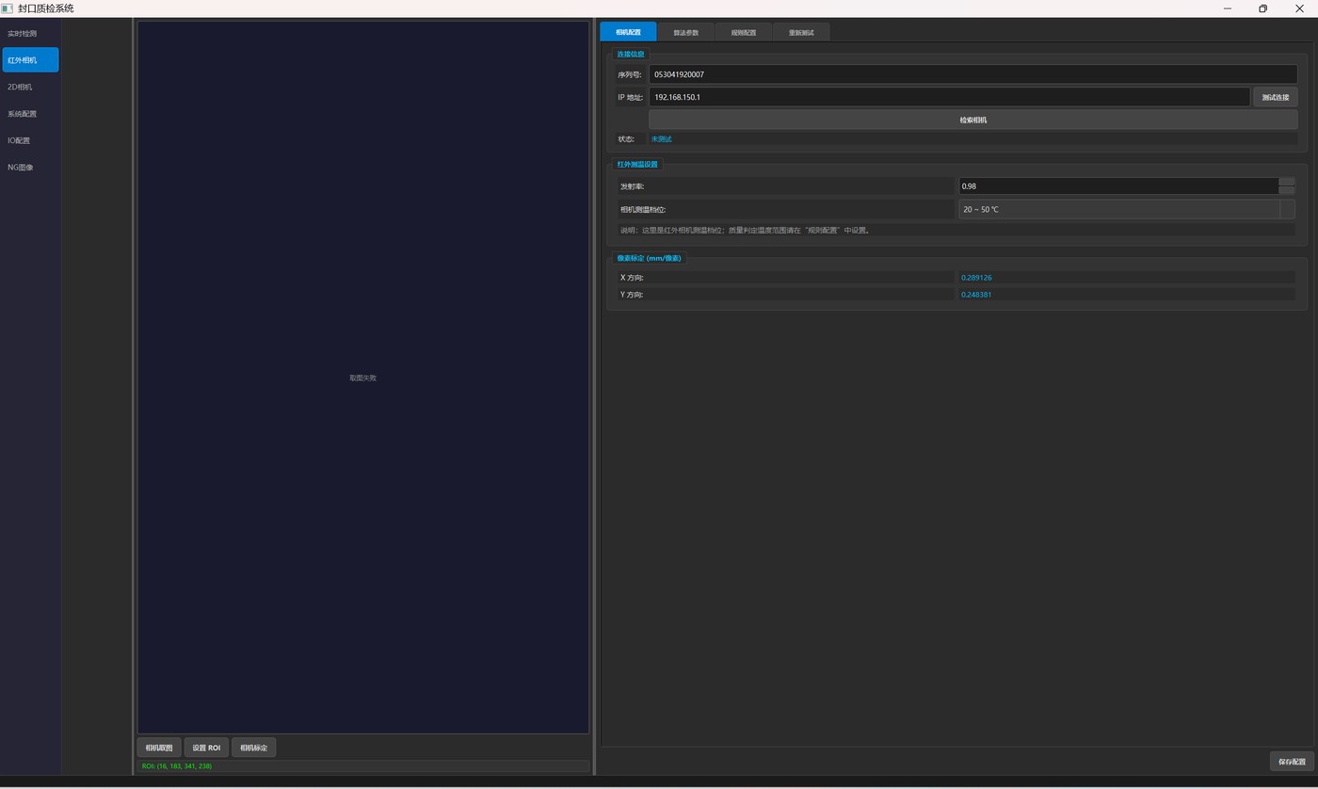Click the 红外测温设置 group title

(x=637, y=164)
